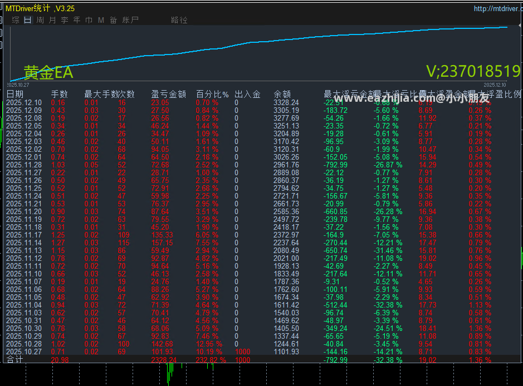This screenshot has width=523, height=386.
Task: Click total profit 2328.24
Action: [x=164, y=360]
